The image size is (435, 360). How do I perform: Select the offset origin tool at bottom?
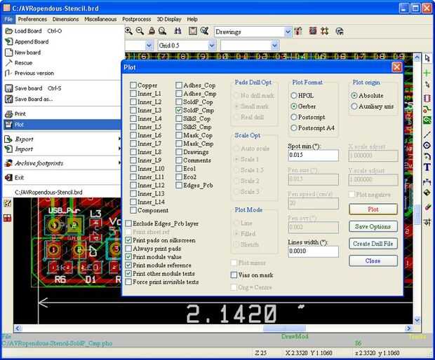tap(427, 222)
